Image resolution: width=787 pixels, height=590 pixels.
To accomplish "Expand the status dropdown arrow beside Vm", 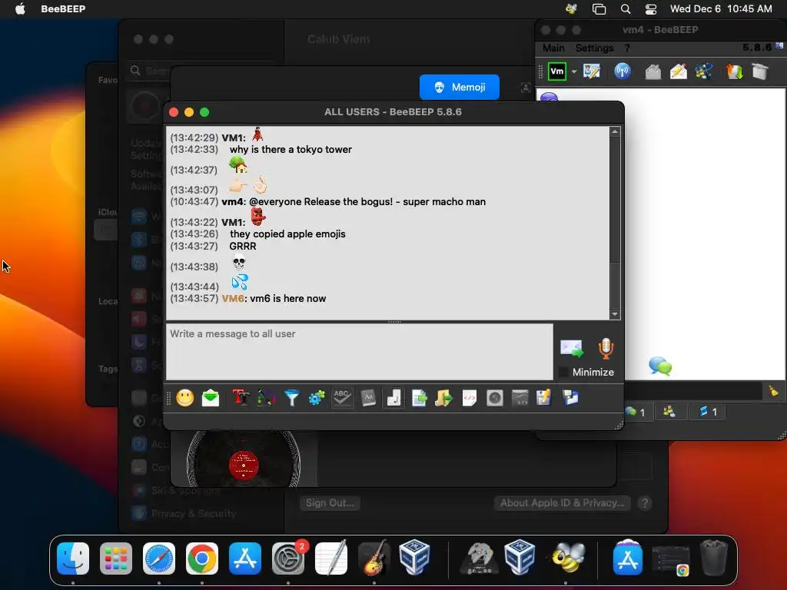I will (x=574, y=71).
